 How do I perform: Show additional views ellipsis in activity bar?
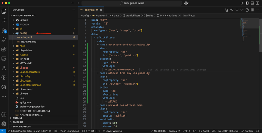[x=4, y=96]
